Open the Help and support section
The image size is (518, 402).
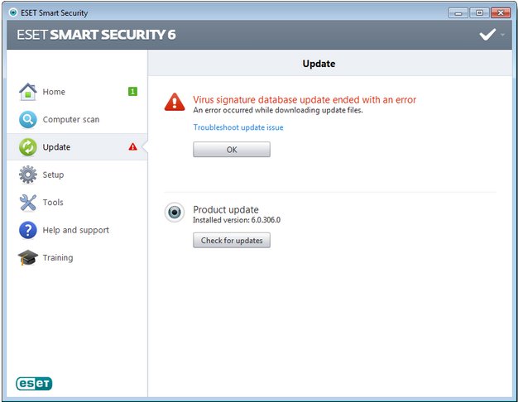pyautogui.click(x=77, y=230)
